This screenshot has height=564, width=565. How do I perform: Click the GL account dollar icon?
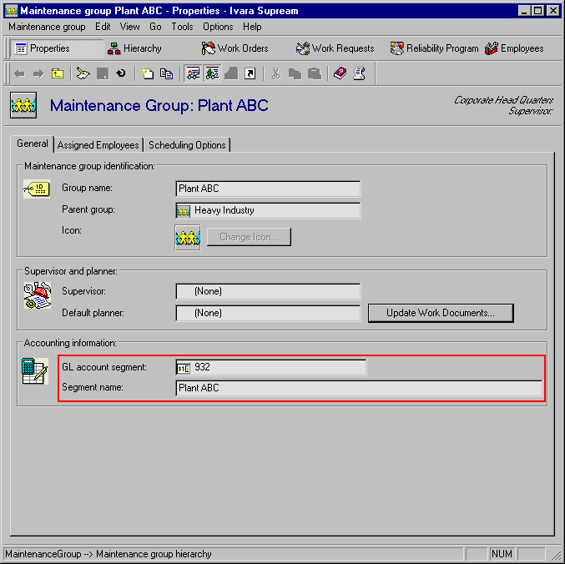184,369
